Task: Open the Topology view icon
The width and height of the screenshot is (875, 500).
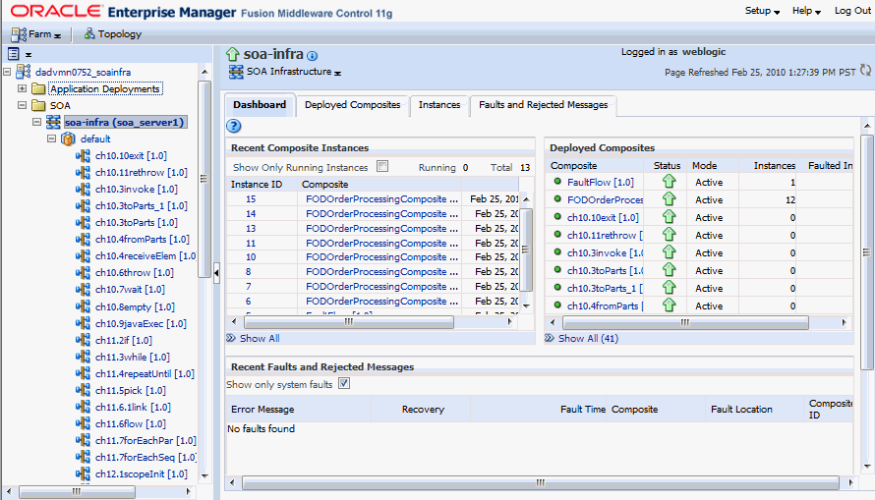Action: 89,34
